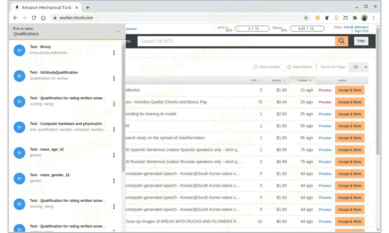Open the extensions puzzle icon
The width and height of the screenshot is (389, 233).
[355, 18]
